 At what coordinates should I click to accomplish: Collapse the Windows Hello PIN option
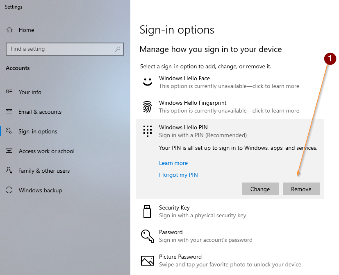[x=230, y=131]
